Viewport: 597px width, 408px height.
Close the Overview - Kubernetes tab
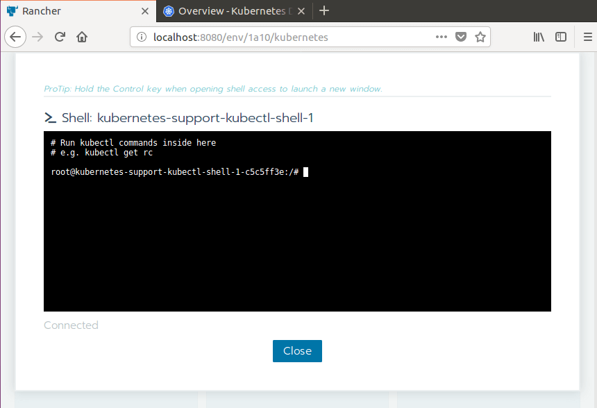(x=301, y=11)
